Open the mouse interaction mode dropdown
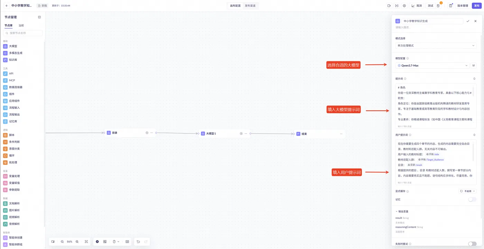The width and height of the screenshot is (484, 249). coord(116,242)
